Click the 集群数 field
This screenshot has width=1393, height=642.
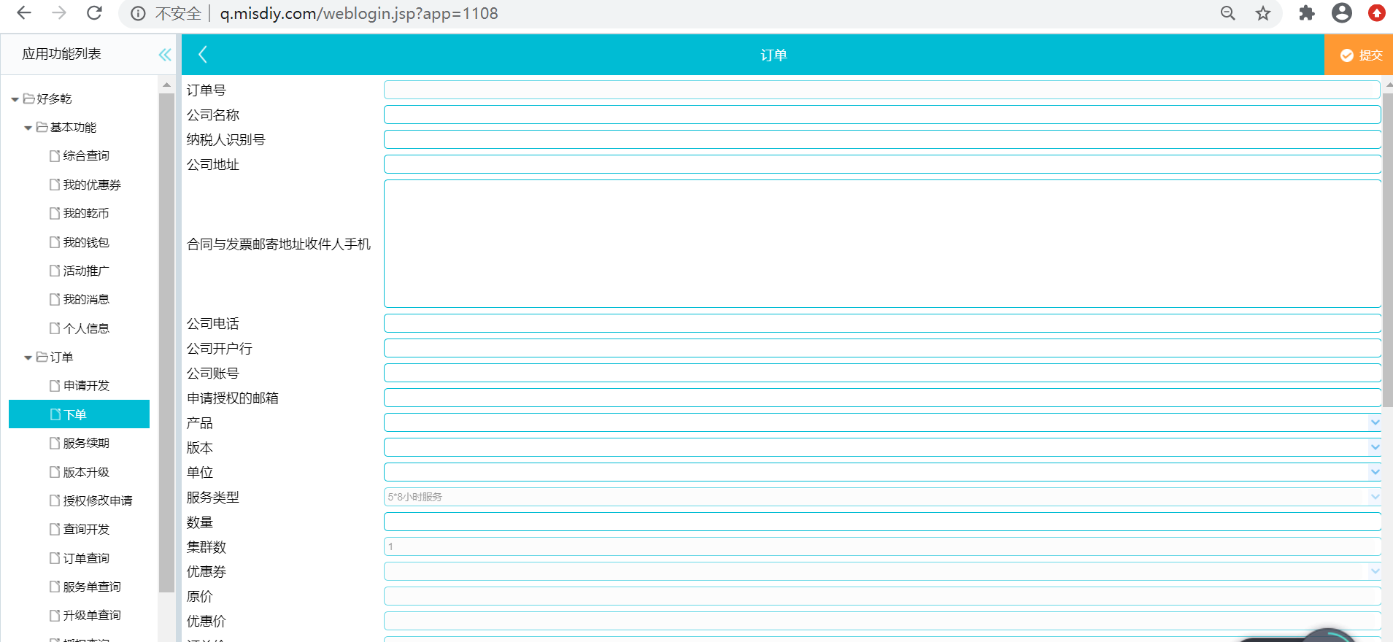[882, 546]
